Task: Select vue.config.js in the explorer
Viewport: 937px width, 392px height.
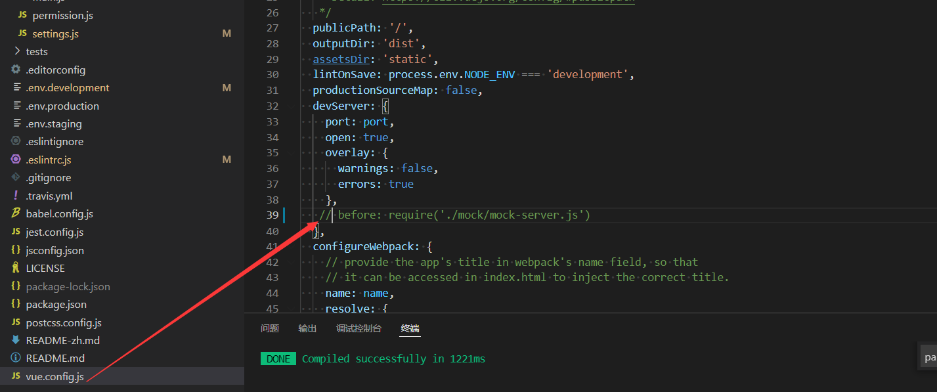Action: click(55, 376)
